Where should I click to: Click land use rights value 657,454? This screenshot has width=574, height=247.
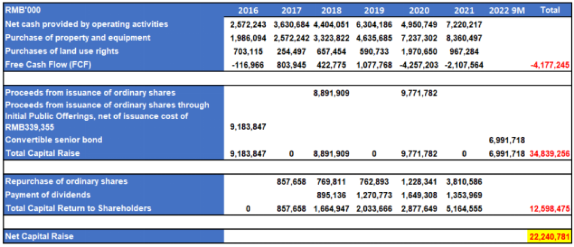331,51
